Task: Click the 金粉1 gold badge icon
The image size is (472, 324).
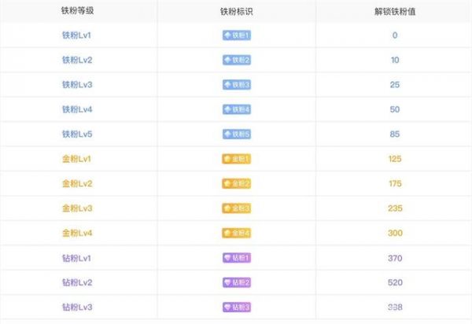Action: pyautogui.click(x=236, y=159)
